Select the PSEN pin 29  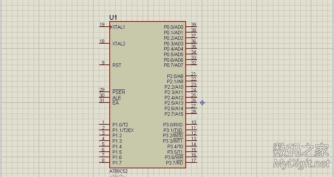tap(104, 92)
